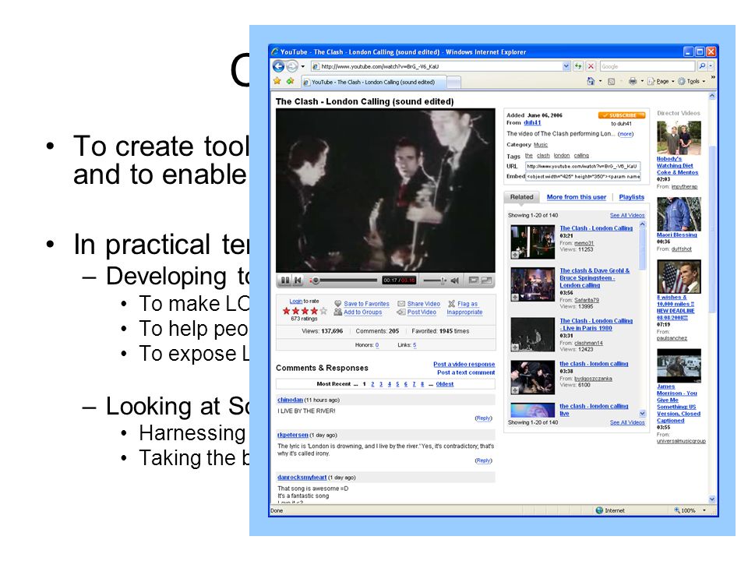Go to comments page 2
This screenshot has height=561, width=748.
tap(372, 384)
